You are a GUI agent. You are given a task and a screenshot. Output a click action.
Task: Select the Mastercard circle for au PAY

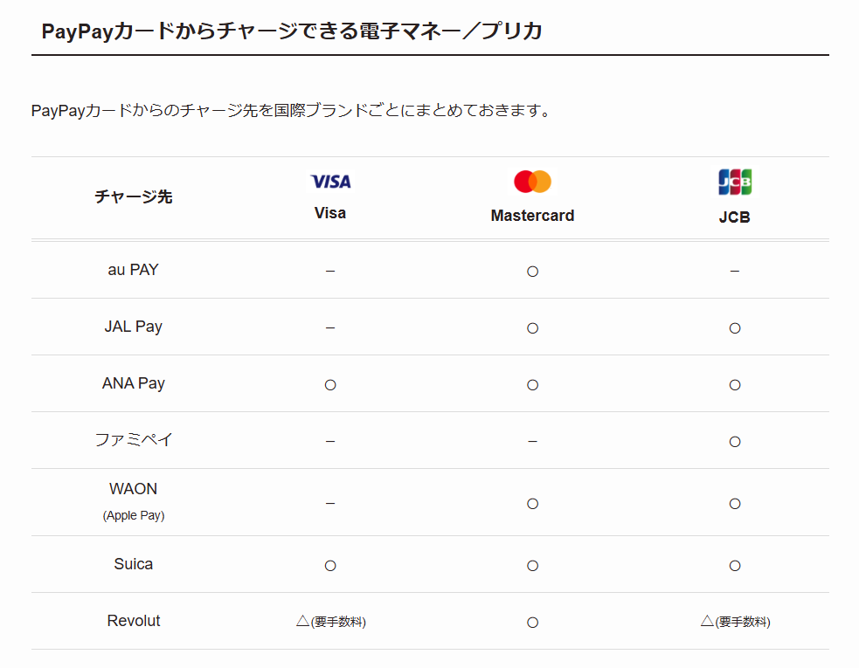532,272
